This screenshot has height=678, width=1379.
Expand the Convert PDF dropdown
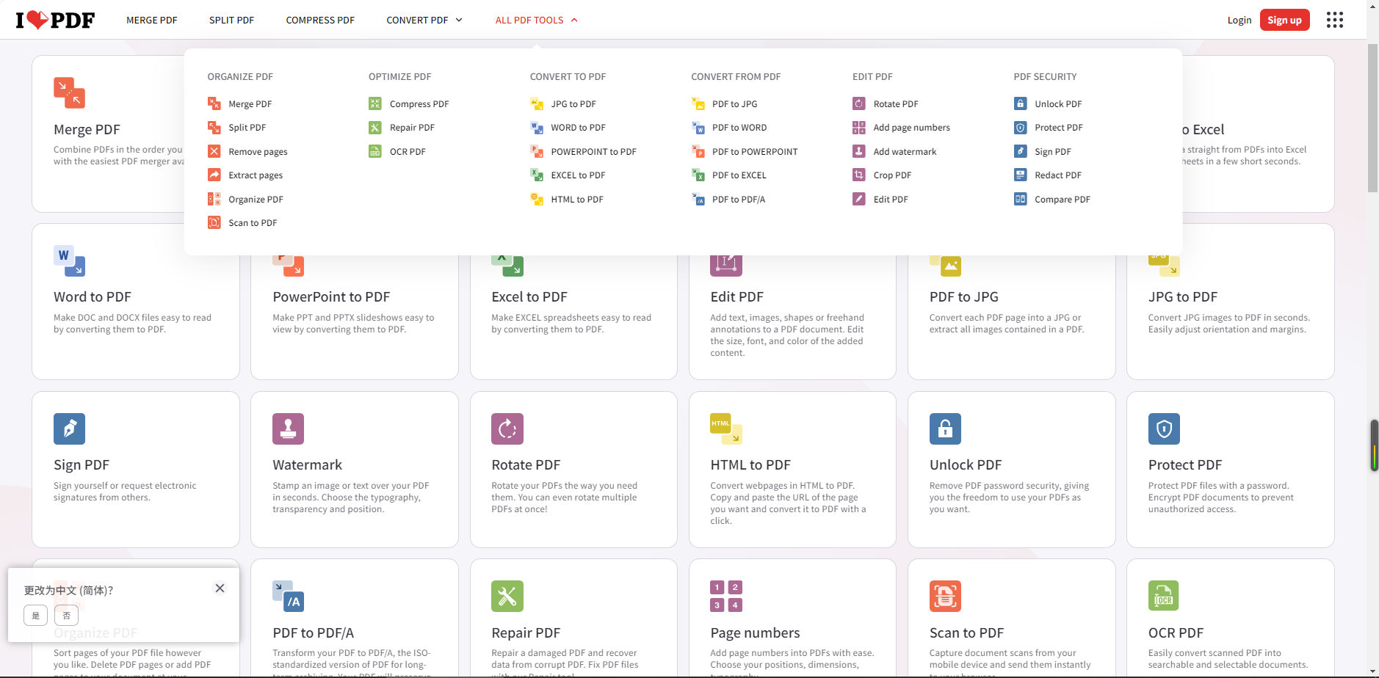tap(424, 20)
